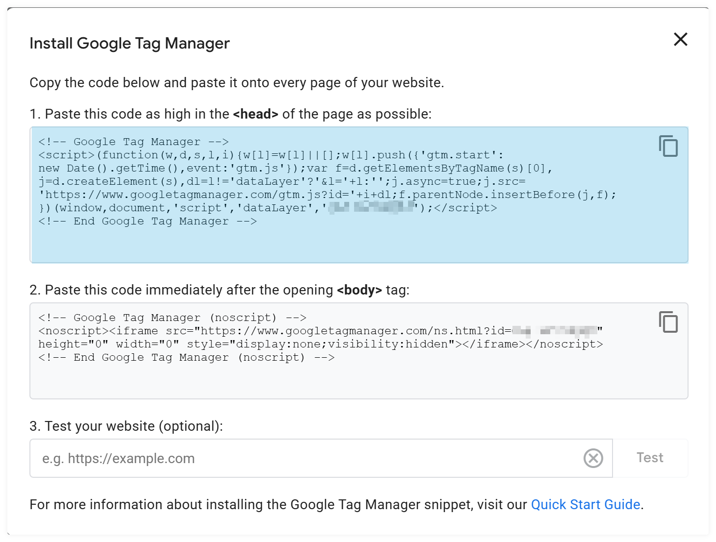Image resolution: width=716 pixels, height=542 pixels.
Task: Select the noscript iframe code box
Action: coord(359,351)
